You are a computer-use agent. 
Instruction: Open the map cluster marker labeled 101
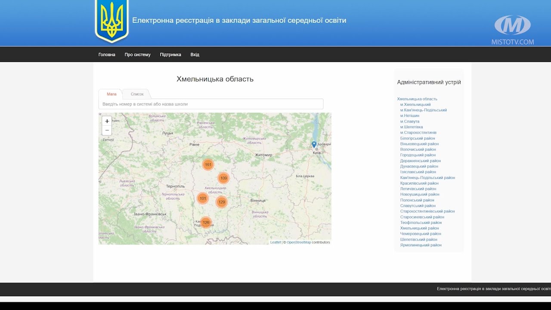203,198
